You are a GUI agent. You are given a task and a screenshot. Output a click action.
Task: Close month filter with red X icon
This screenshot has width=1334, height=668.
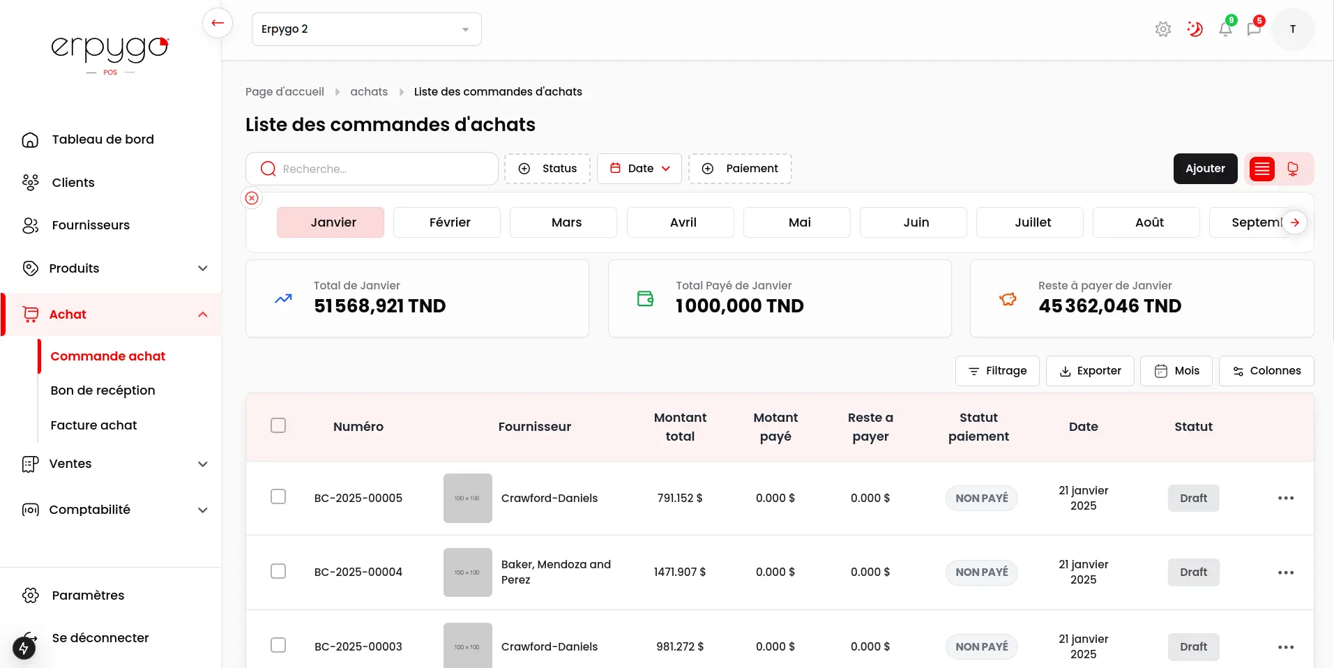pyautogui.click(x=252, y=198)
